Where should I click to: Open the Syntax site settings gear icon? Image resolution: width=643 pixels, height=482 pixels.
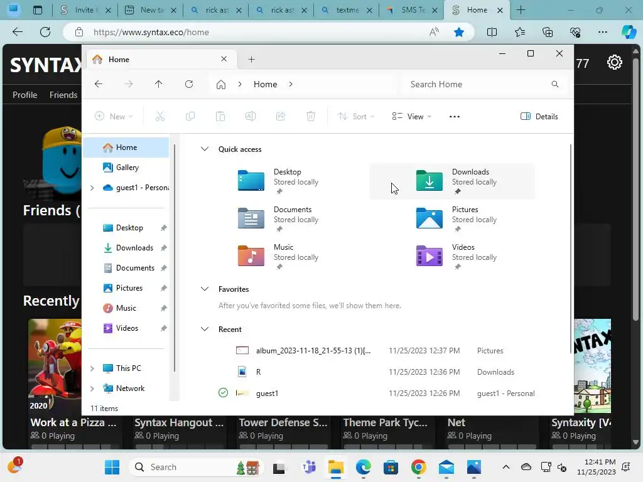pyautogui.click(x=614, y=62)
